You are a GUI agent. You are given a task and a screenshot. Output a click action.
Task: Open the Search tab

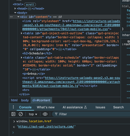coord(118,107)
